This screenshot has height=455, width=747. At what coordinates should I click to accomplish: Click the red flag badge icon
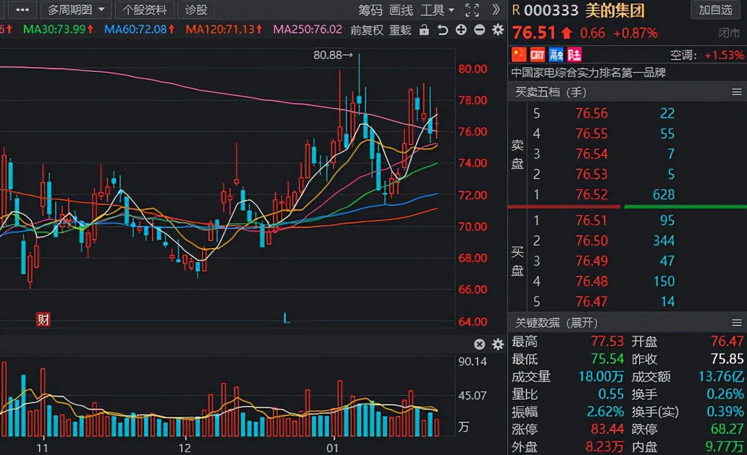[x=519, y=55]
